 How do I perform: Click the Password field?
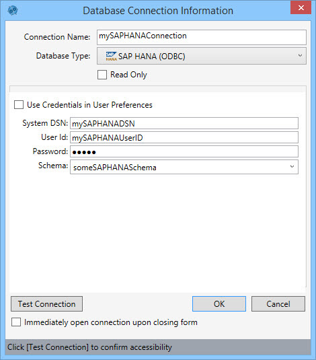[184, 151]
